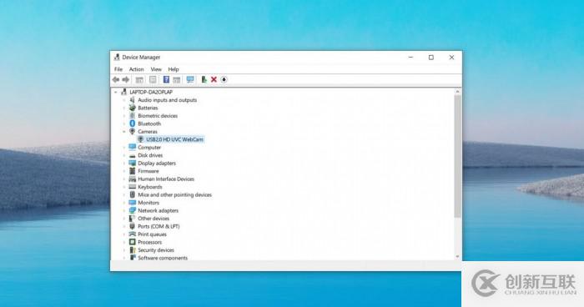Expand the Display adapters category

click(124, 164)
